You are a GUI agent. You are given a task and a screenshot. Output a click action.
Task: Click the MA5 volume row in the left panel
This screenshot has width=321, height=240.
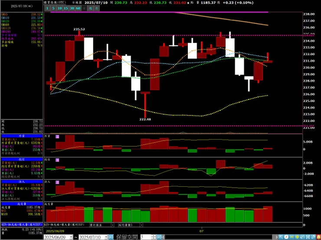22,211
